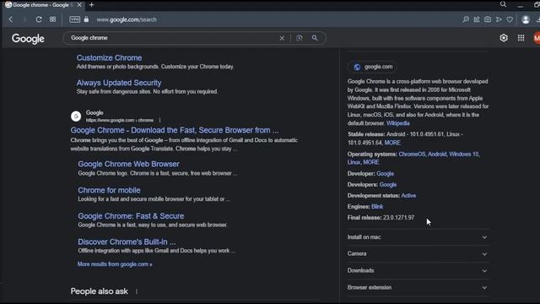This screenshot has width=540, height=304.
Task: Expand the Camera section
Action: [418, 253]
